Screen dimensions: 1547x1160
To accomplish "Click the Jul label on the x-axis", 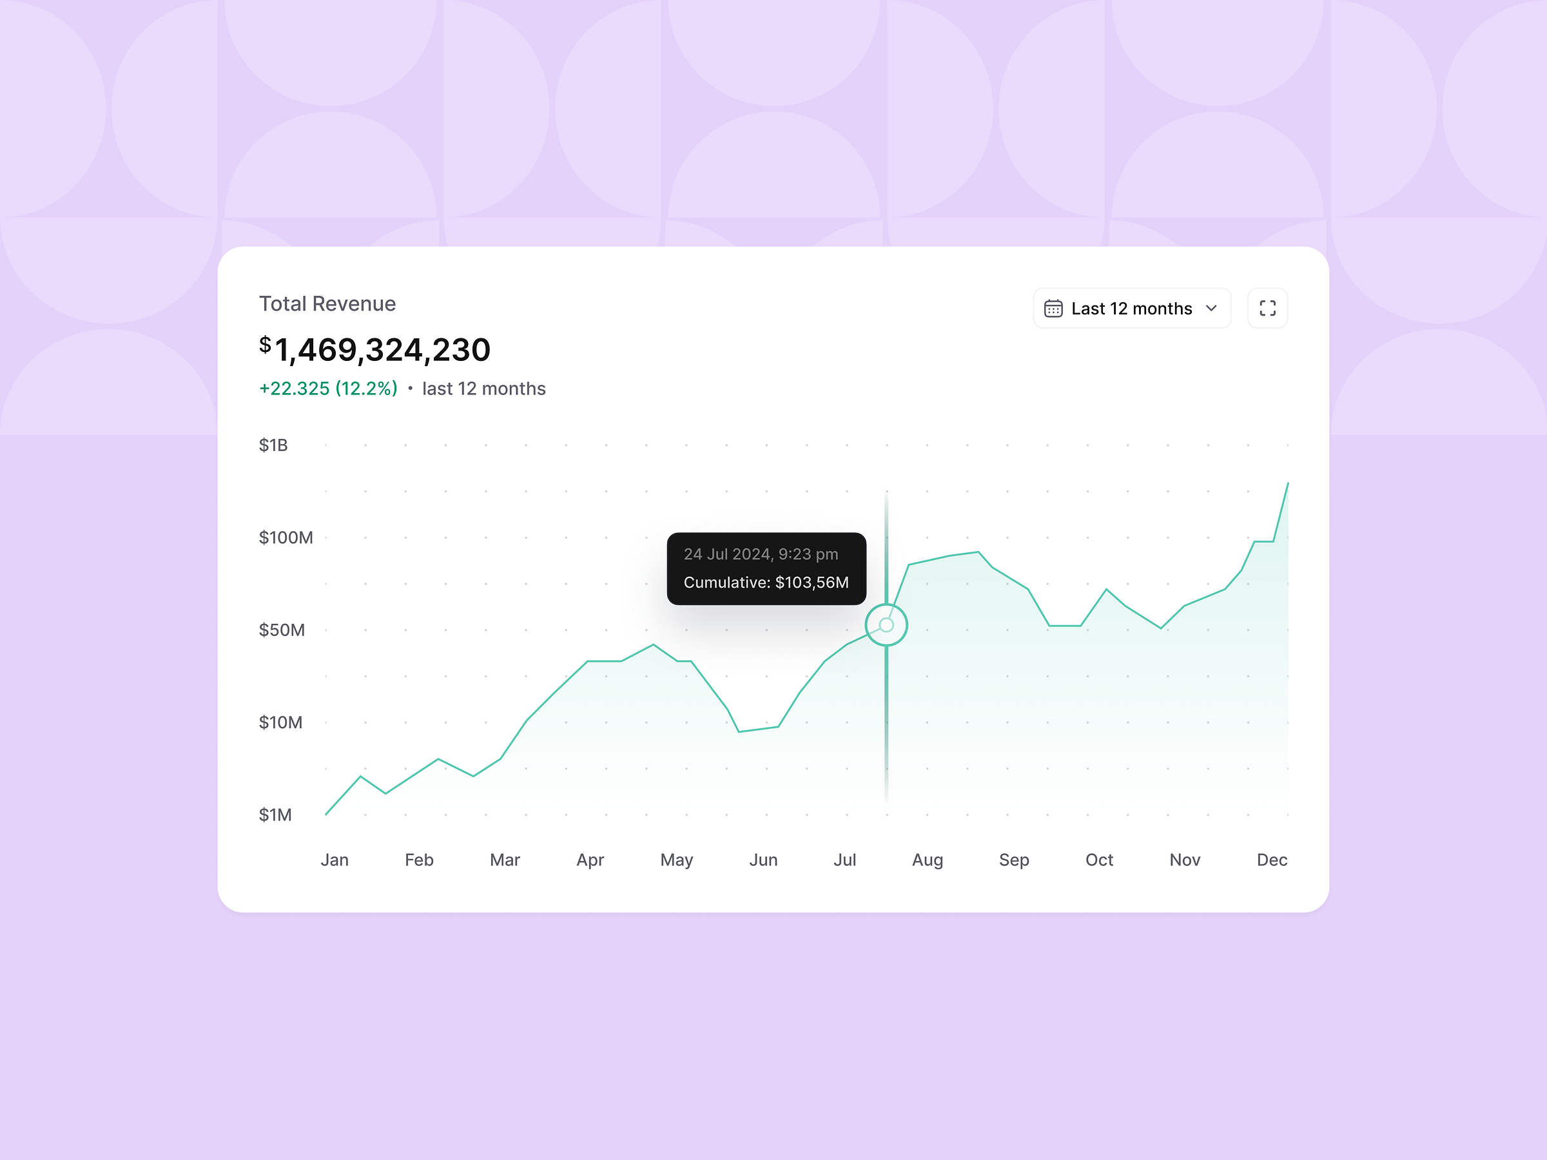I will click(x=845, y=860).
